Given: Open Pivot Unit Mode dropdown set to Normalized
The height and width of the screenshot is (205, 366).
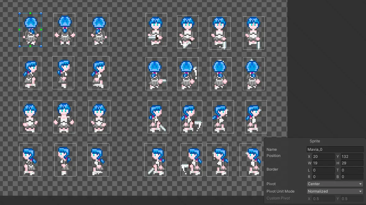Looking at the screenshot, I should point(335,191).
